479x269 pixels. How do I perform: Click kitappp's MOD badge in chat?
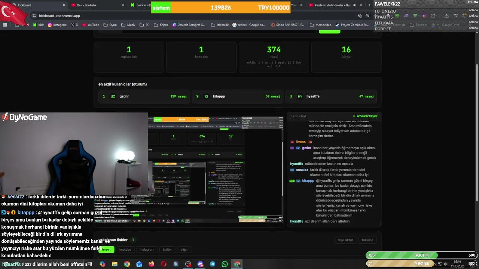coord(292,181)
